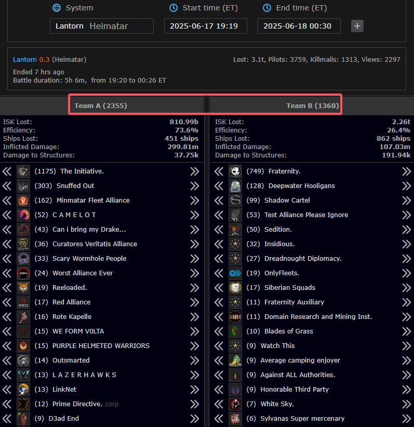The width and height of the screenshot is (414, 427).
Task: Move Shadow Cartel right with double chevron
Action: (x=406, y=201)
